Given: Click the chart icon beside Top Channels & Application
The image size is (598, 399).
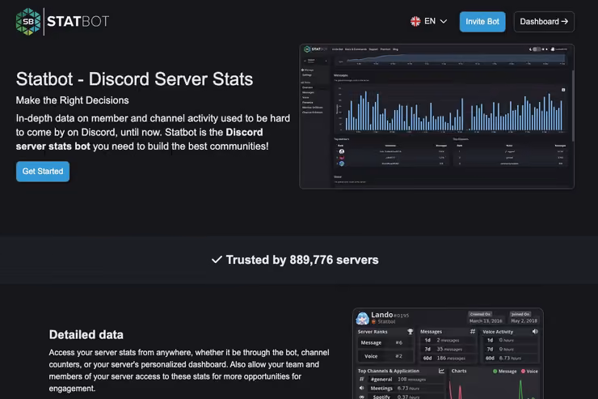Looking at the screenshot, I should (441, 371).
